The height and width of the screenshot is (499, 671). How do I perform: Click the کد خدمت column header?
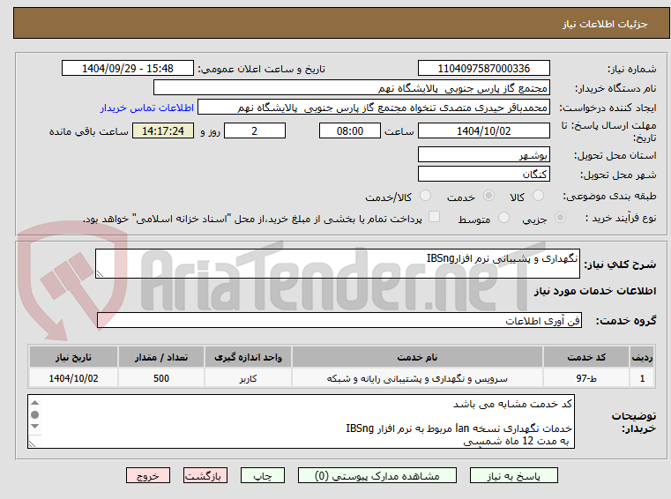pos(586,357)
